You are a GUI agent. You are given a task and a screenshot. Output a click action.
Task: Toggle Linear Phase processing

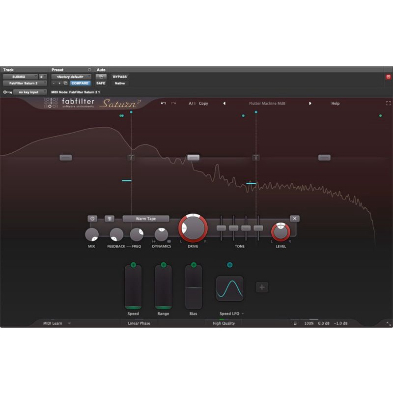[139, 323]
